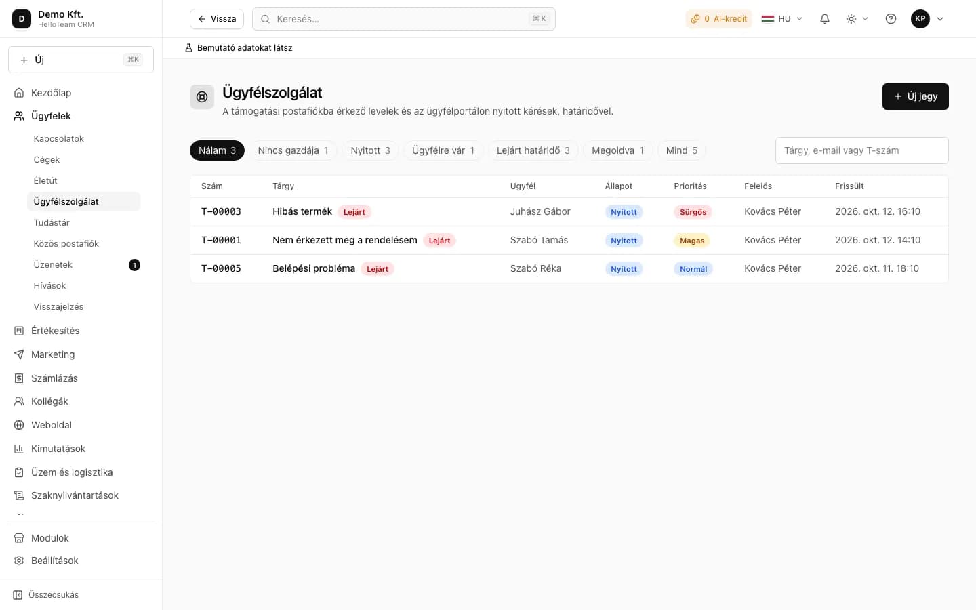Go back with the Vissza button

click(x=217, y=19)
